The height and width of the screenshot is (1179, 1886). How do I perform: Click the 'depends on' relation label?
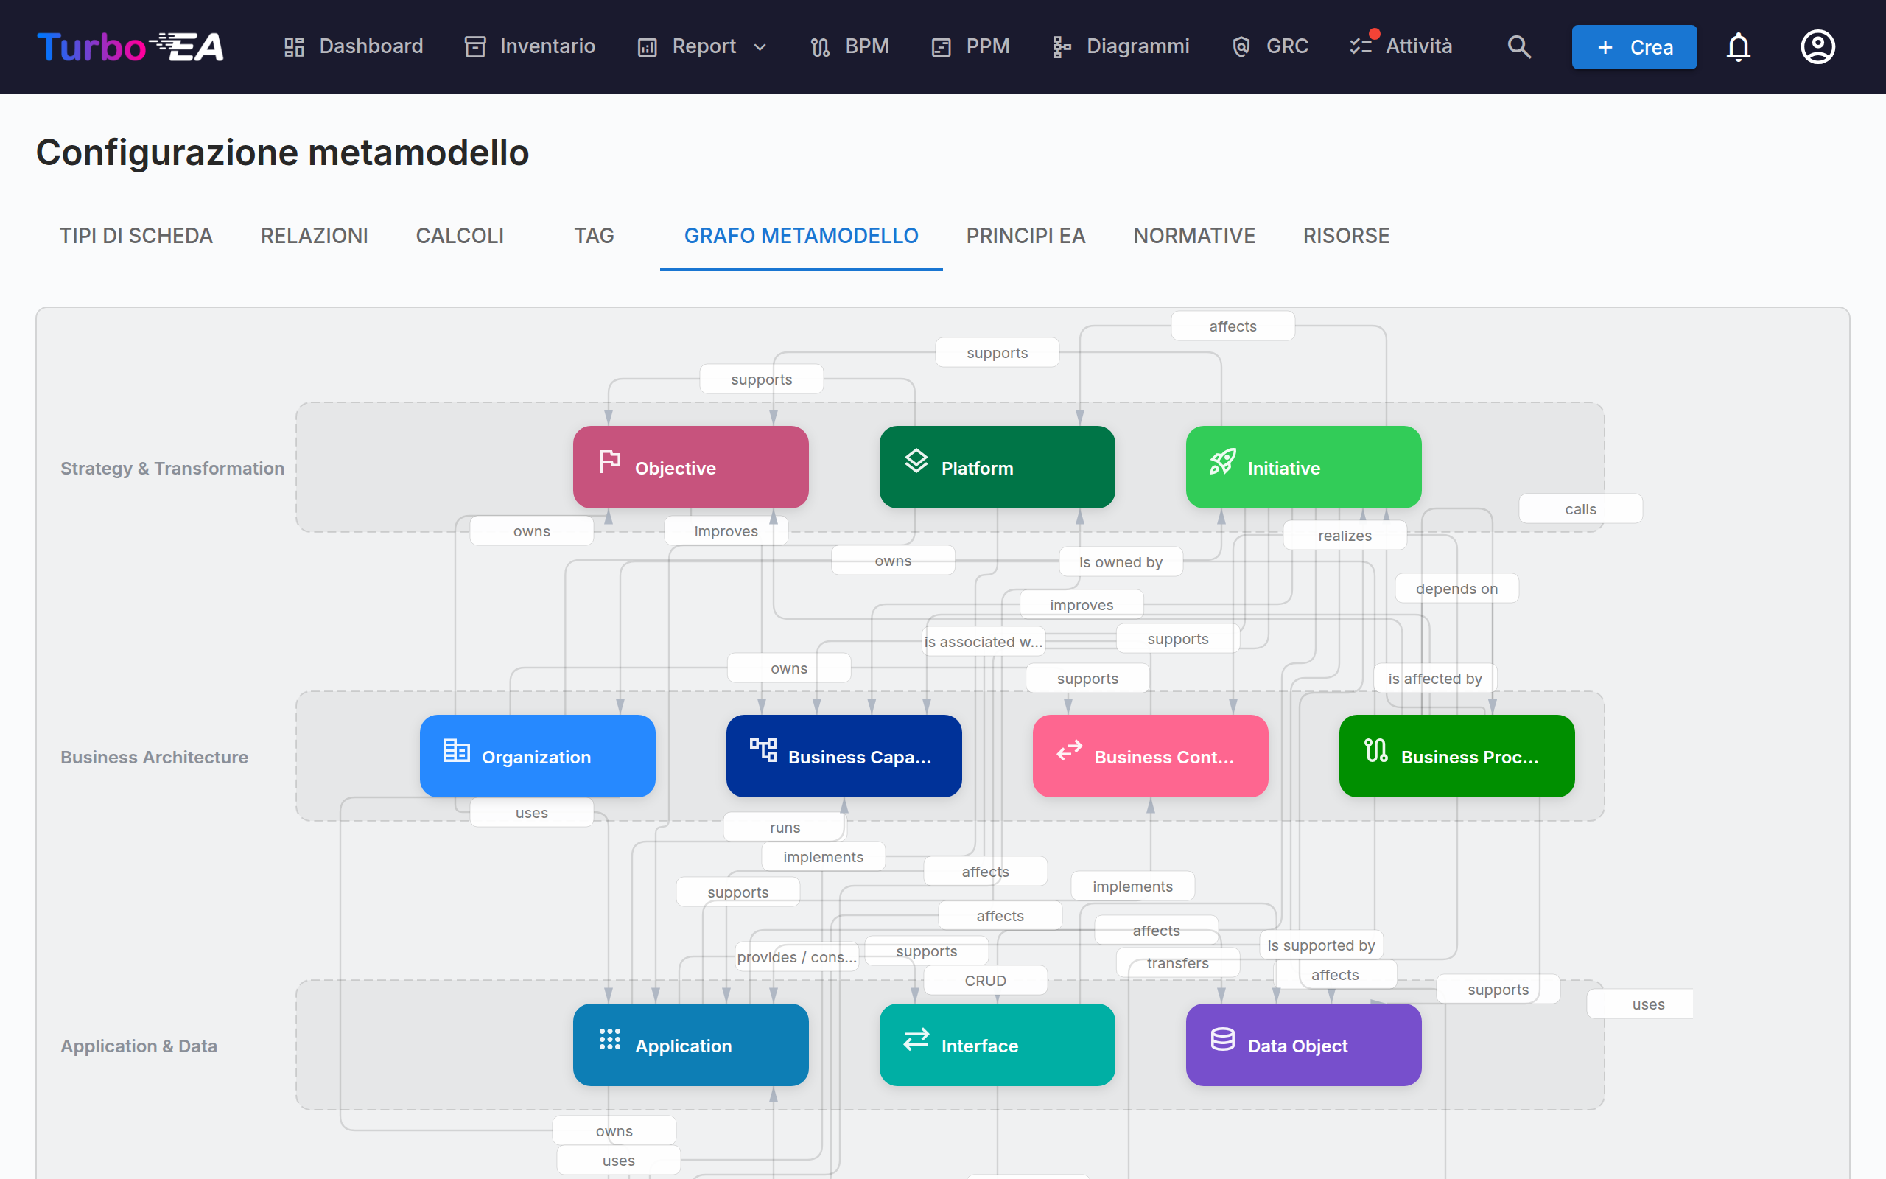1456,589
